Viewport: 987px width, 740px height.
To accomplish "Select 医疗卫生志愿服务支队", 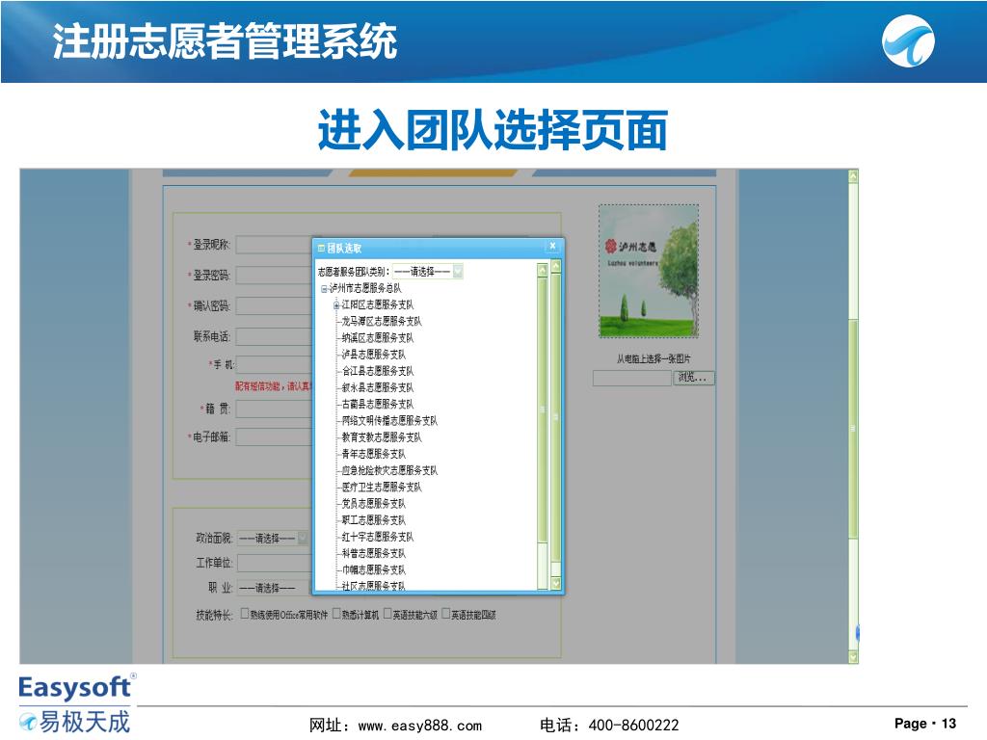I will click(382, 487).
